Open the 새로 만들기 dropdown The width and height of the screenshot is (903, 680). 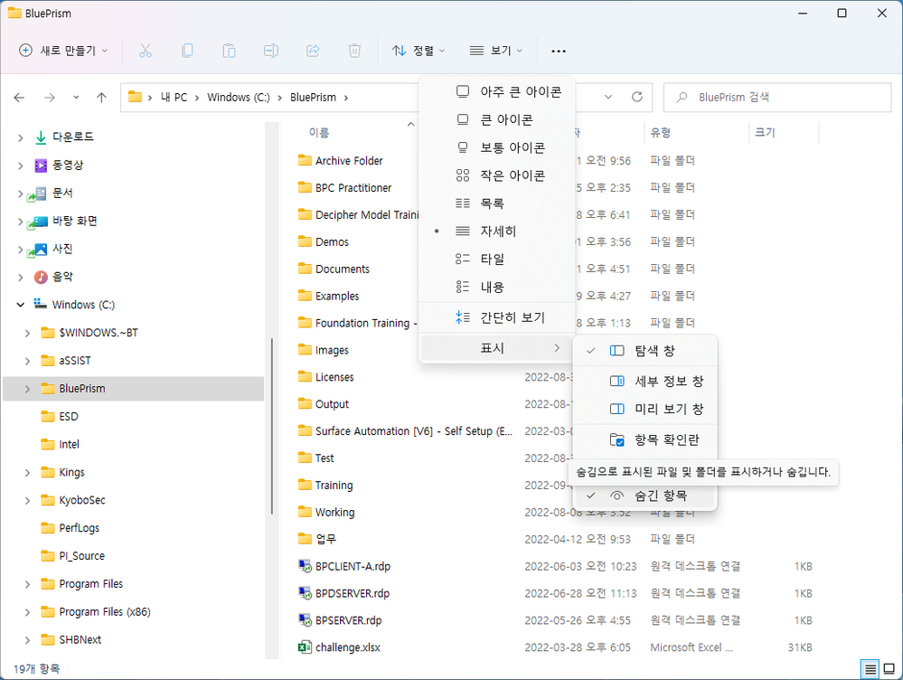click(62, 51)
